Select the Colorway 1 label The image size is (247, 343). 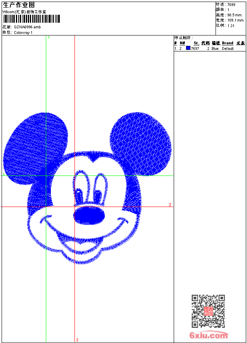click(x=23, y=32)
